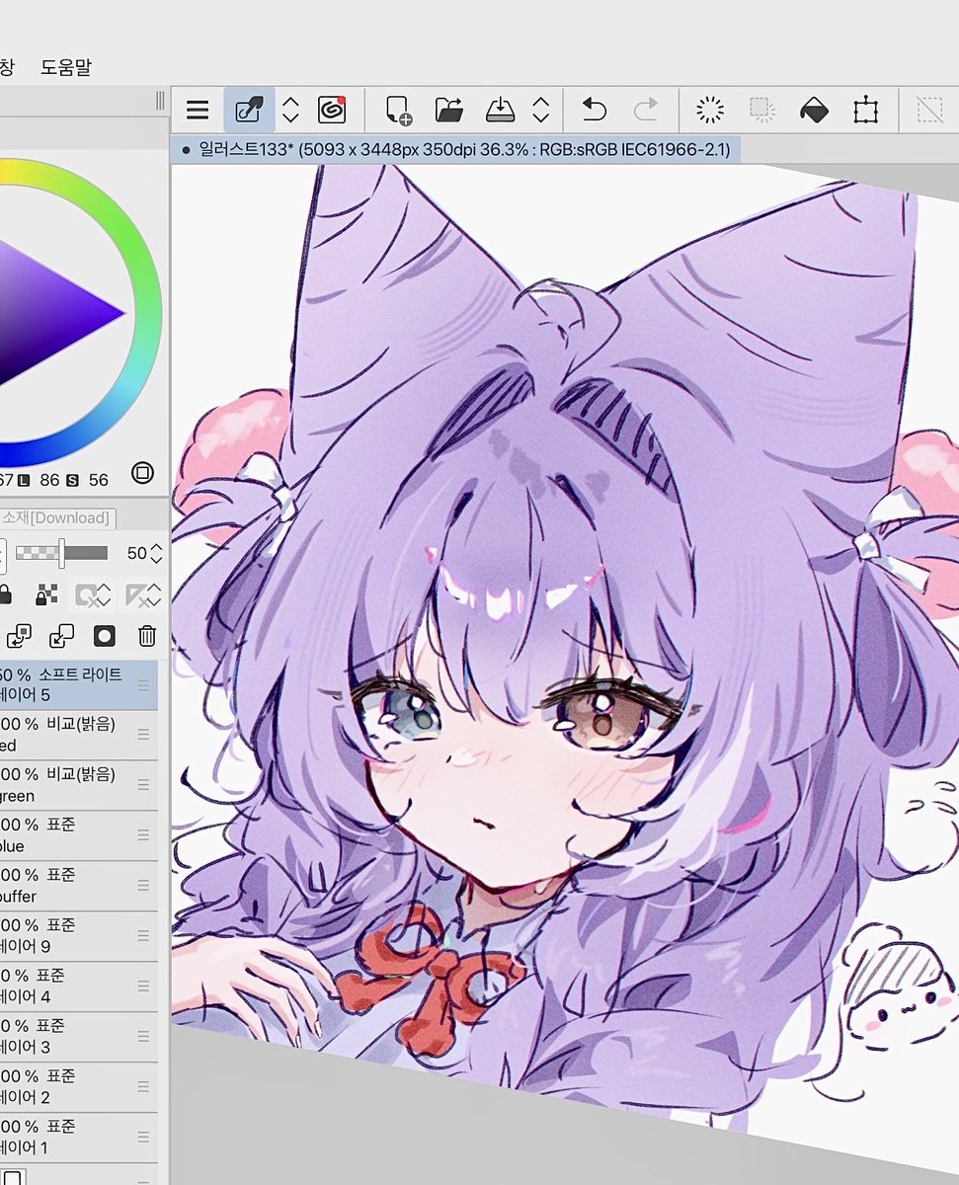Grab the reorder handle of green layer
959x1185 pixels.
coord(144,785)
